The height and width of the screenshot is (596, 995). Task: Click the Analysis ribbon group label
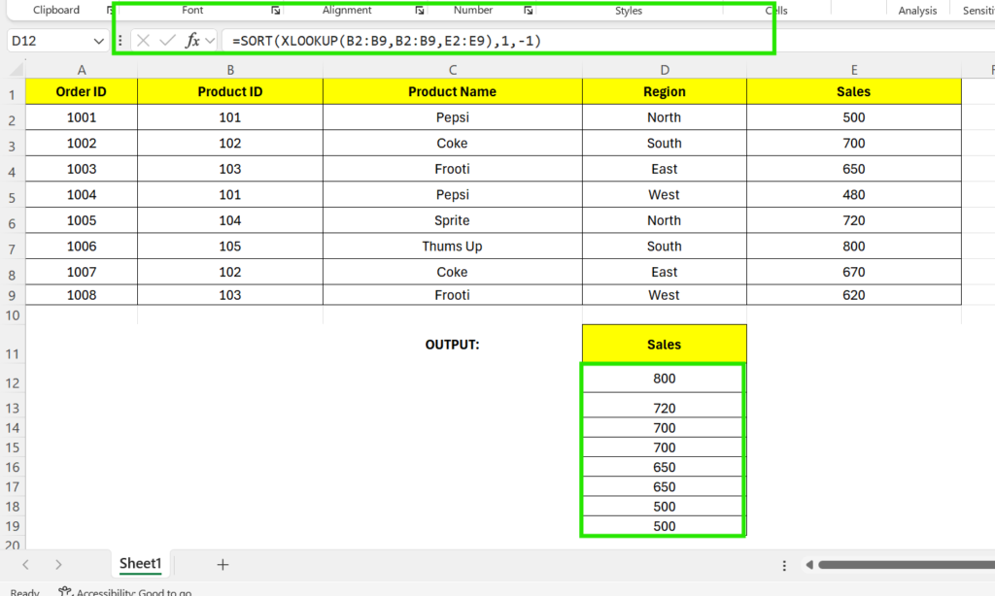point(917,10)
